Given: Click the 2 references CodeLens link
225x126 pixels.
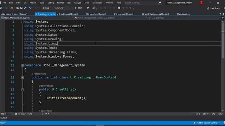Looking at the screenshot, I should (39, 74).
